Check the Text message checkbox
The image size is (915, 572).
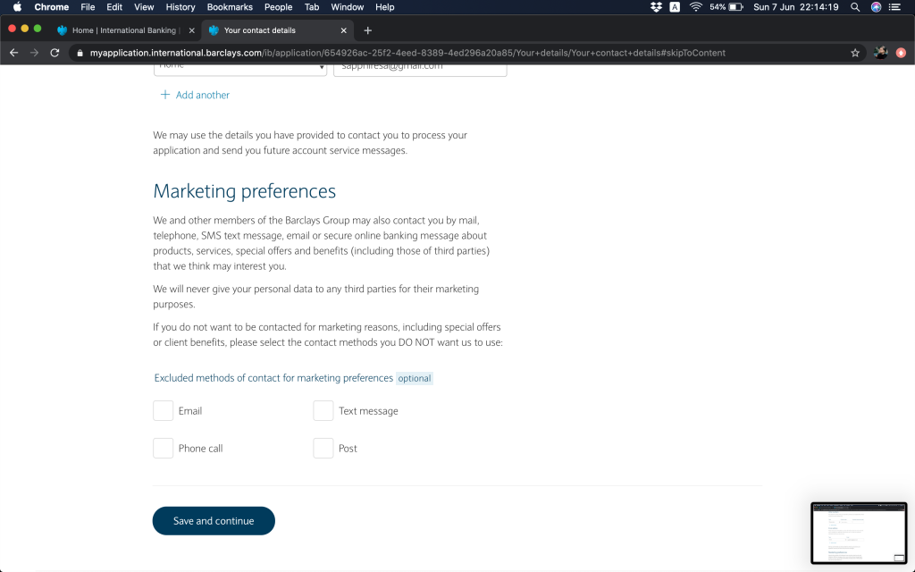click(323, 410)
